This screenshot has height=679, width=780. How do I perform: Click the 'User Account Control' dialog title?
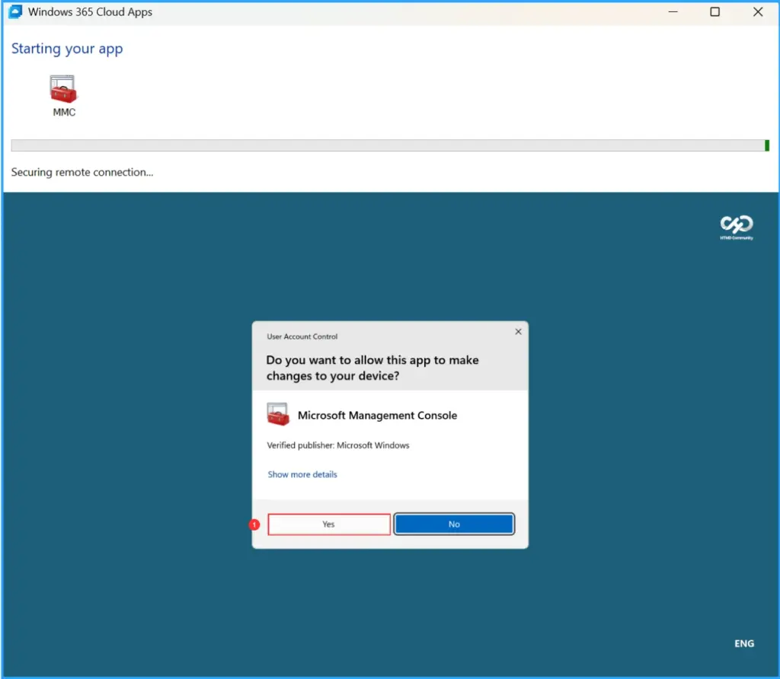pyautogui.click(x=302, y=336)
